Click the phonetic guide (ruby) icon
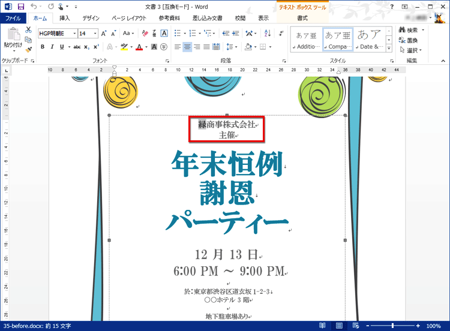Image resolution: width=450 pixels, height=331 pixels. 154,33
